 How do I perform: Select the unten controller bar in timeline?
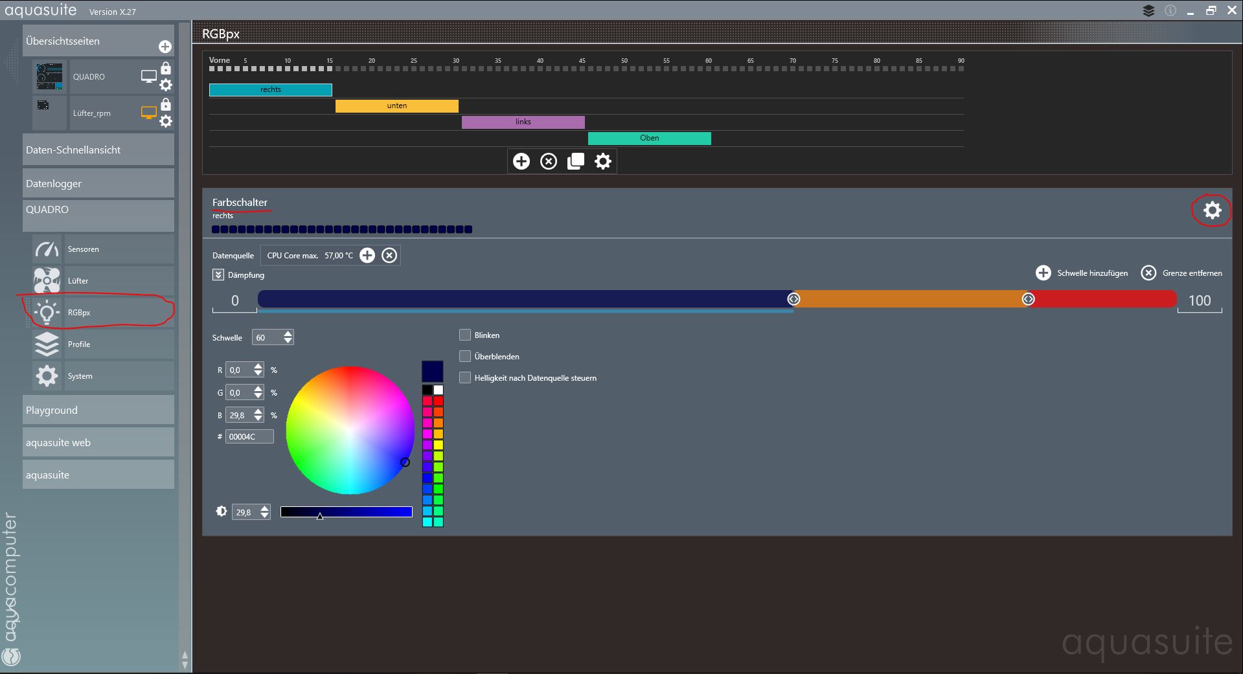[x=397, y=106]
